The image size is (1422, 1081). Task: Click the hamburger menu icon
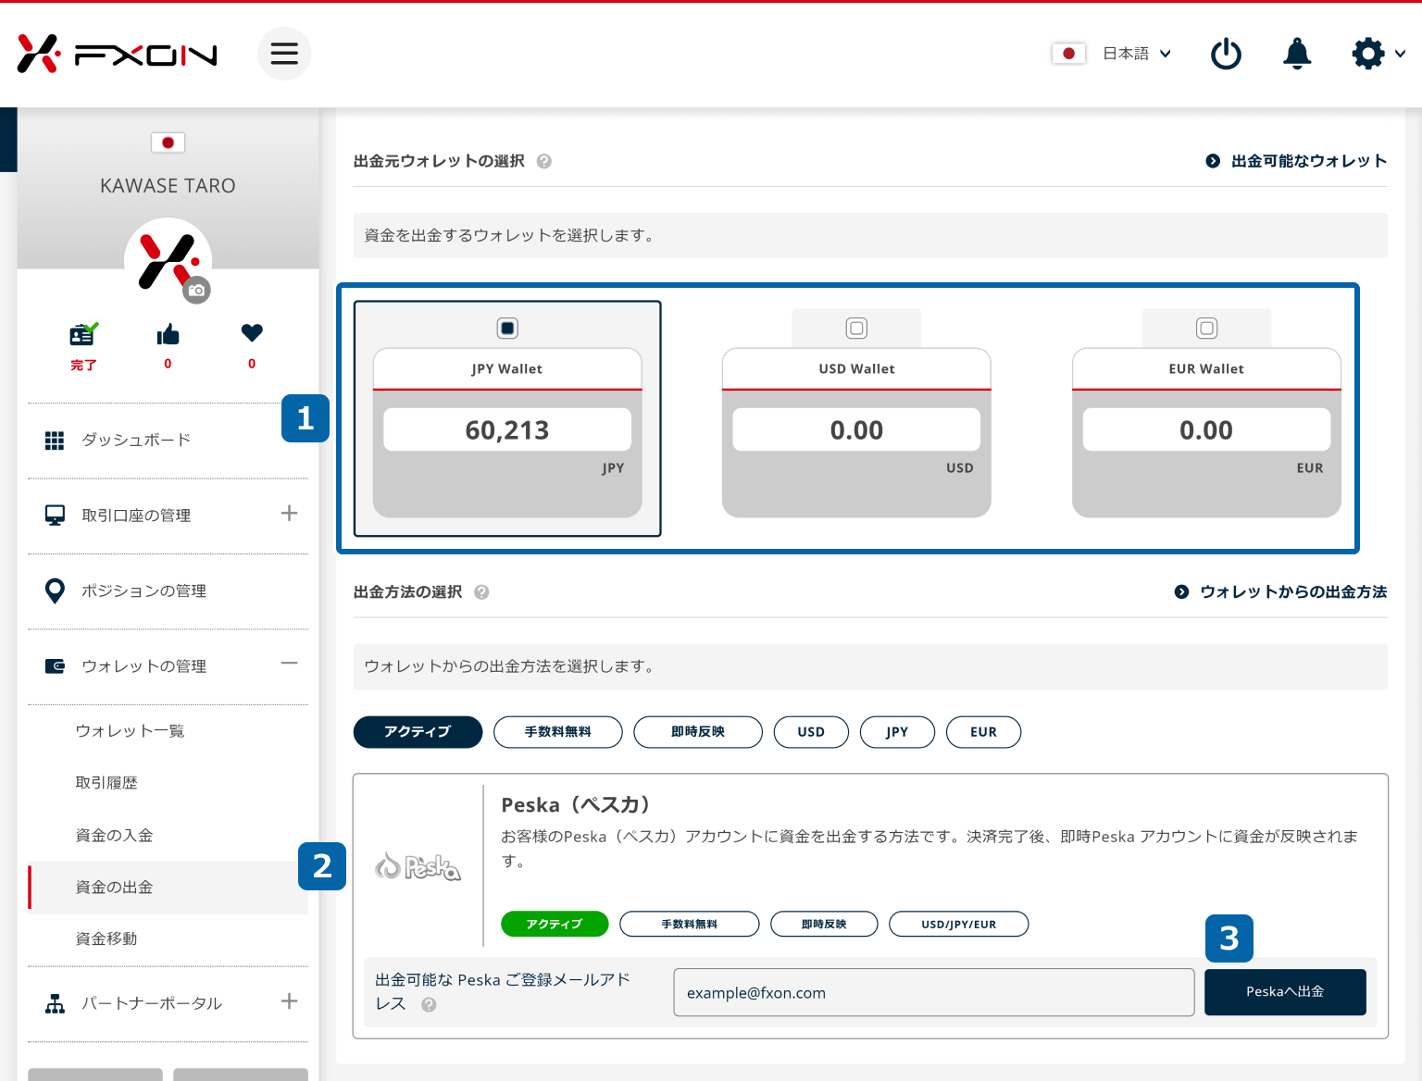(x=284, y=54)
